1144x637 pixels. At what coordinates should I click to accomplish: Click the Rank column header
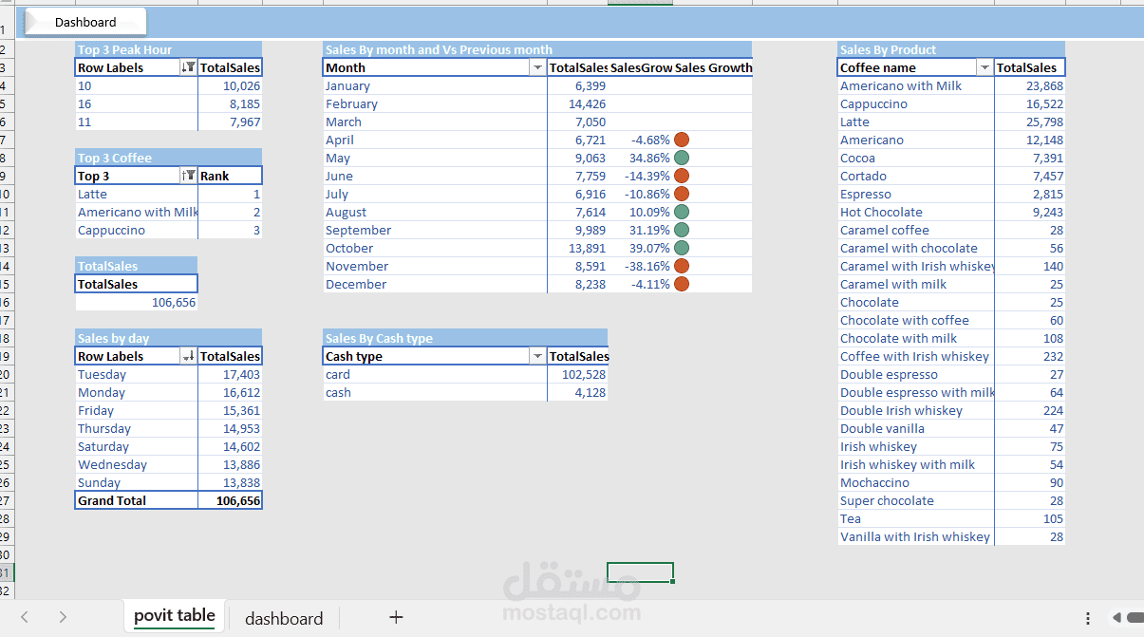(x=230, y=176)
